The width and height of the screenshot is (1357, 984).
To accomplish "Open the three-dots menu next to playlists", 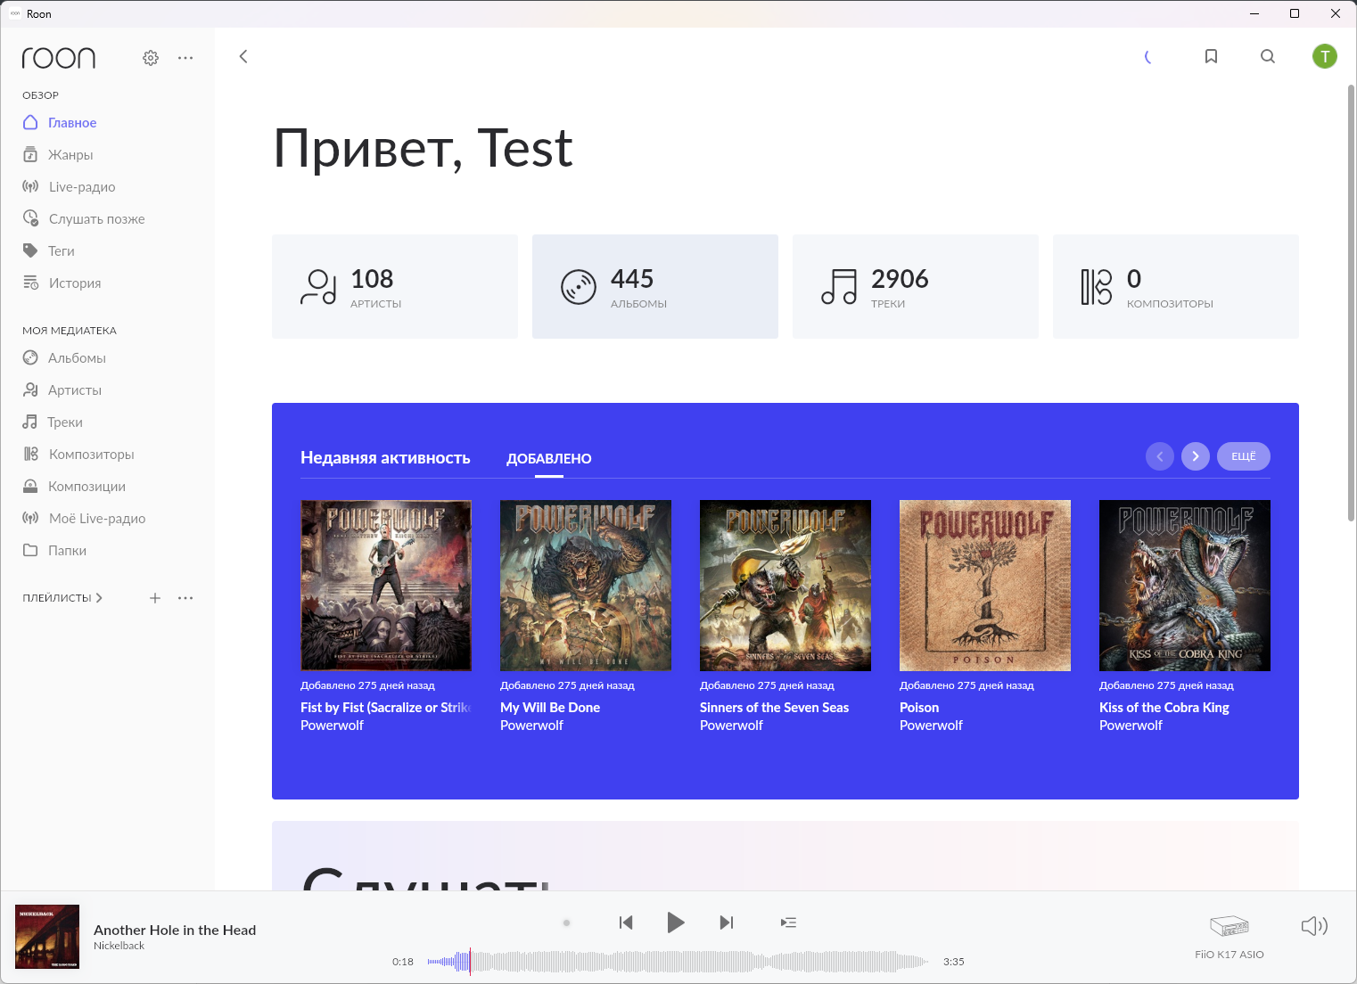I will tap(185, 598).
